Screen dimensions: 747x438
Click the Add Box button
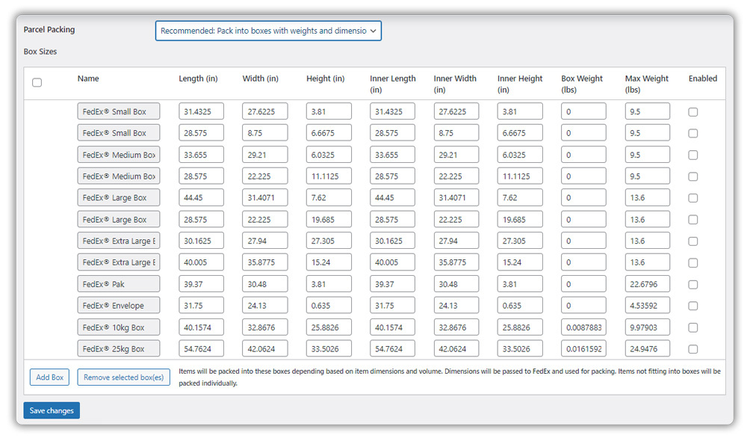pos(50,377)
